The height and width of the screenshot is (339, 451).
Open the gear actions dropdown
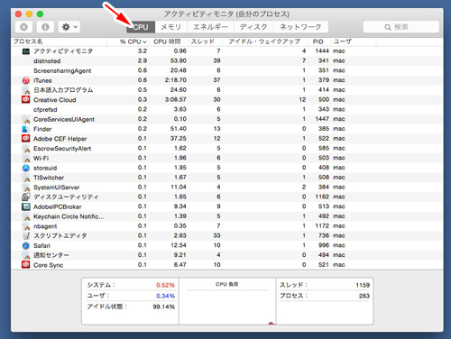pyautogui.click(x=69, y=27)
